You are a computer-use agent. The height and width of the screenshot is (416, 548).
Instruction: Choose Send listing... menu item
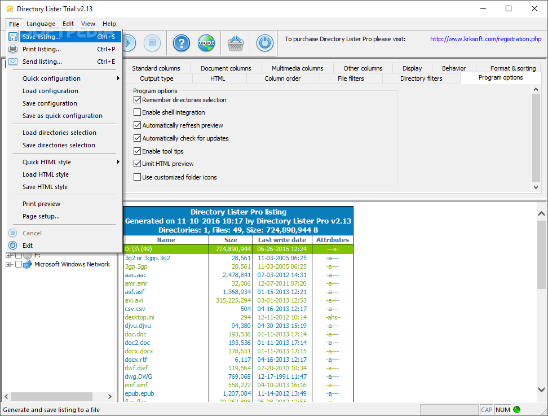(64, 62)
